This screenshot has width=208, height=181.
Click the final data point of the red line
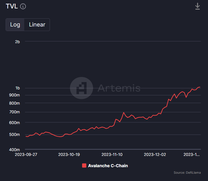pos(200,87)
